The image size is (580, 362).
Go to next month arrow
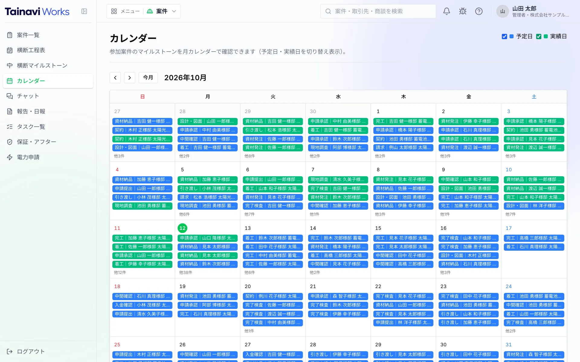130,78
